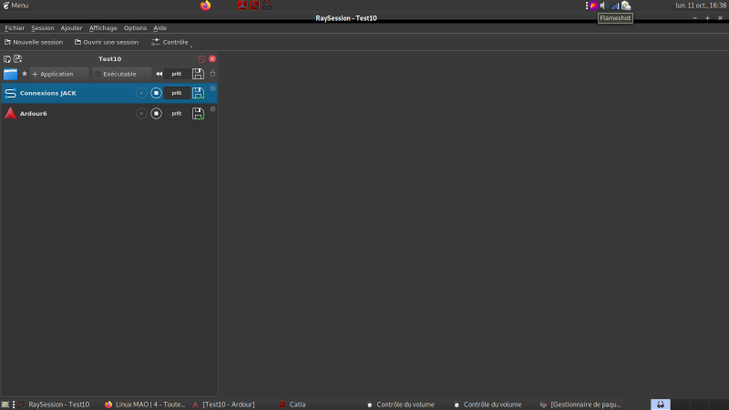Open the trash bin icon
Image resolution: width=729 pixels, height=410 pixels.
213,74
